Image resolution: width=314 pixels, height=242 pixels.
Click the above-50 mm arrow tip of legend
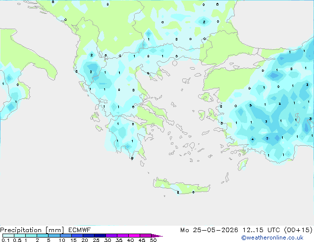click(157, 236)
